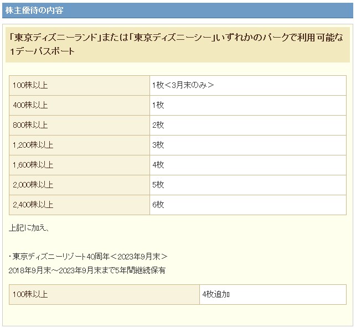Select the 800株以上 cell
356x328 pixels.
[x=80, y=125]
